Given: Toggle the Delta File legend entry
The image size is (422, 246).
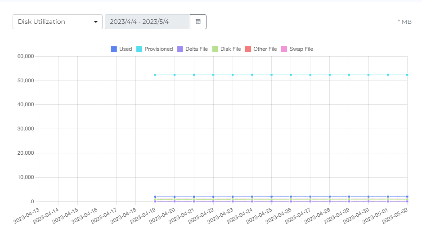Looking at the screenshot, I should [192, 49].
